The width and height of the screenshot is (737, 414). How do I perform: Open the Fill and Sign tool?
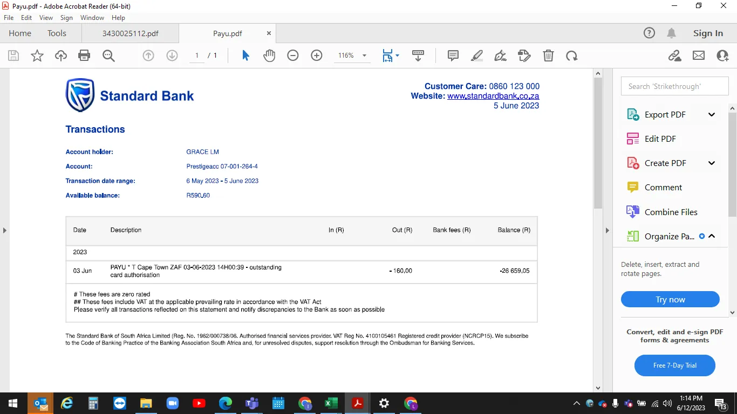click(501, 56)
